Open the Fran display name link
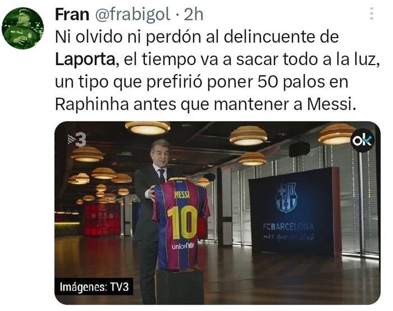The width and height of the screenshot is (393, 311). click(x=72, y=15)
